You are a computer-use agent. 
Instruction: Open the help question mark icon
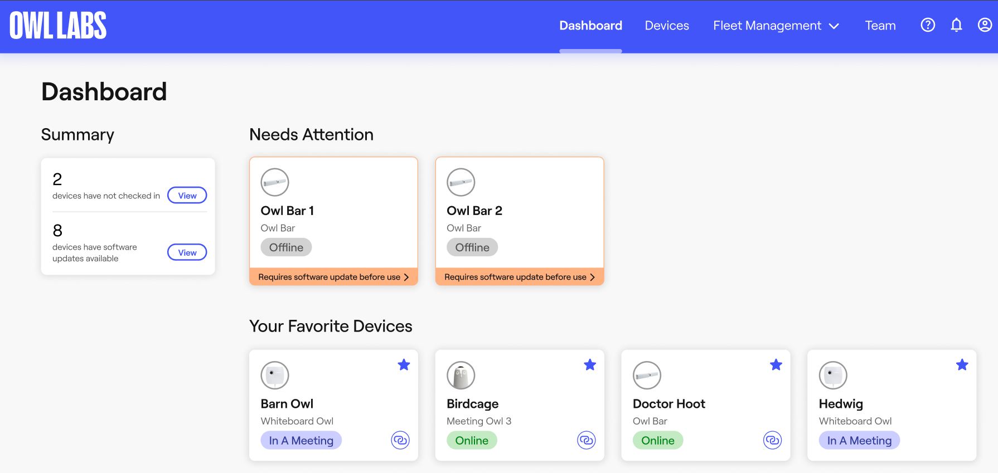click(928, 25)
